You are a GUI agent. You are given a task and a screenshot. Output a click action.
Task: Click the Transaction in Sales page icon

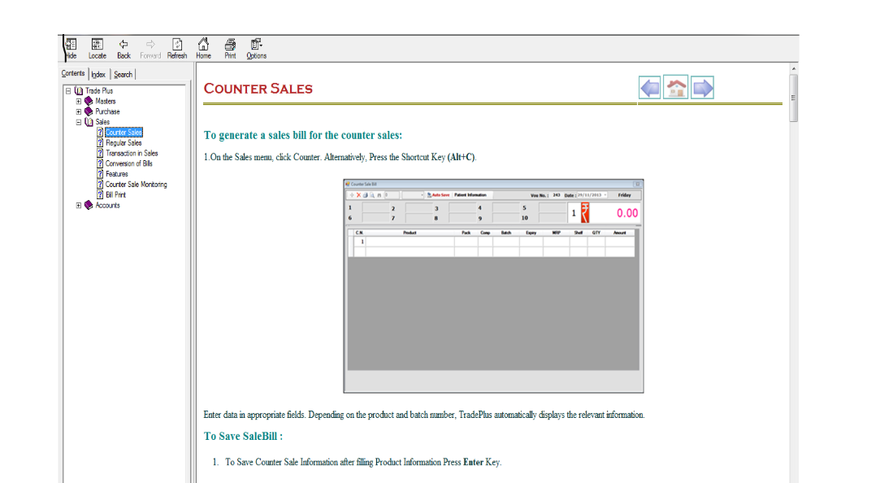tap(100, 154)
